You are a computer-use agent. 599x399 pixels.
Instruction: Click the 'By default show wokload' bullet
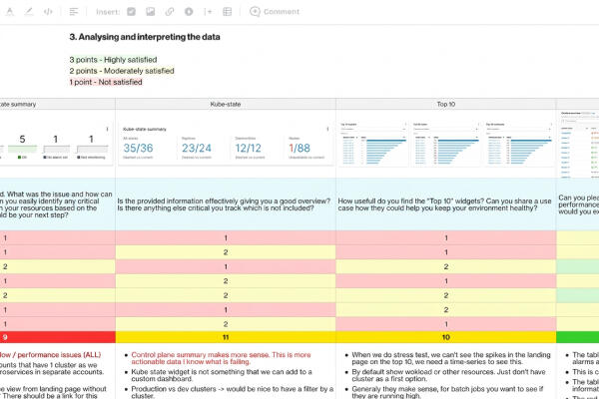(x=446, y=375)
